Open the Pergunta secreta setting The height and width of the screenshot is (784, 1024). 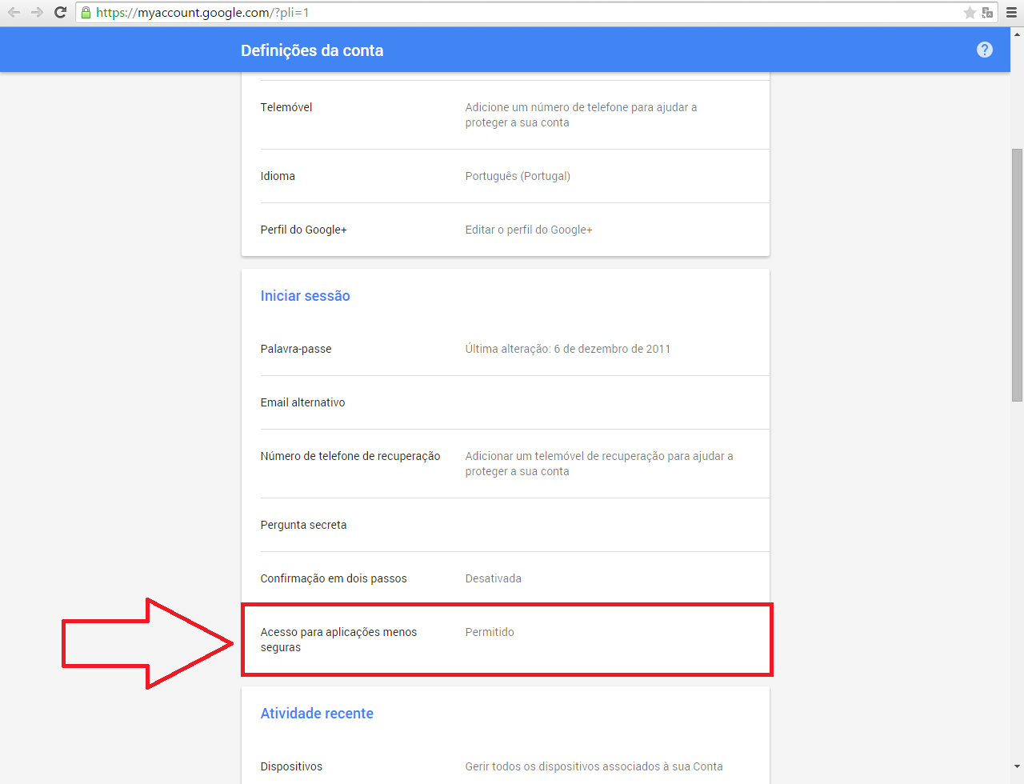click(506, 525)
